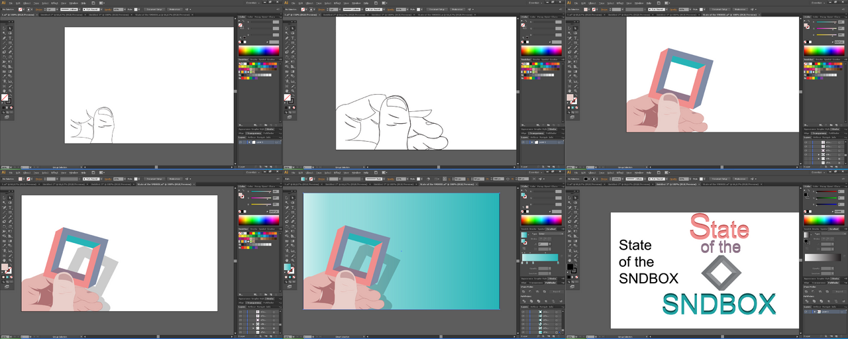This screenshot has width=848, height=339.
Task: Select the Rectangle tool in cube-without-shadow window
Action: coord(575,43)
